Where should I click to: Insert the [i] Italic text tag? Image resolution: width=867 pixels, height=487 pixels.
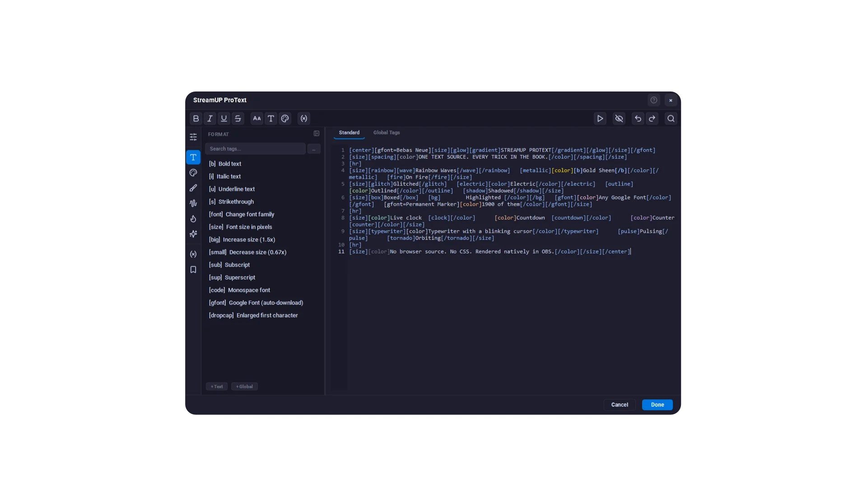(x=262, y=176)
